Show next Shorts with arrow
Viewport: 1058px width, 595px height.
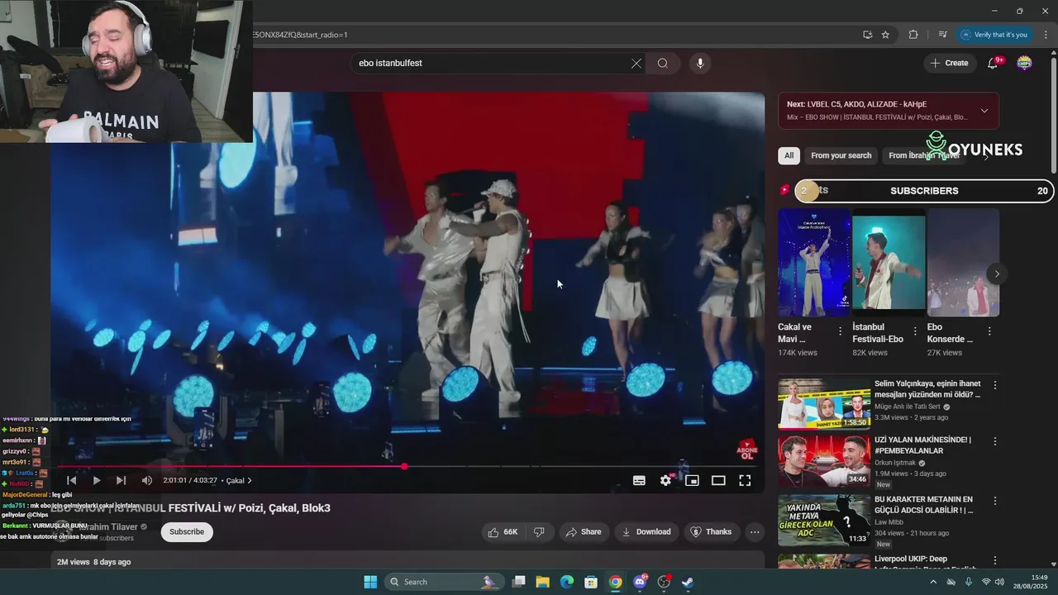[997, 274]
